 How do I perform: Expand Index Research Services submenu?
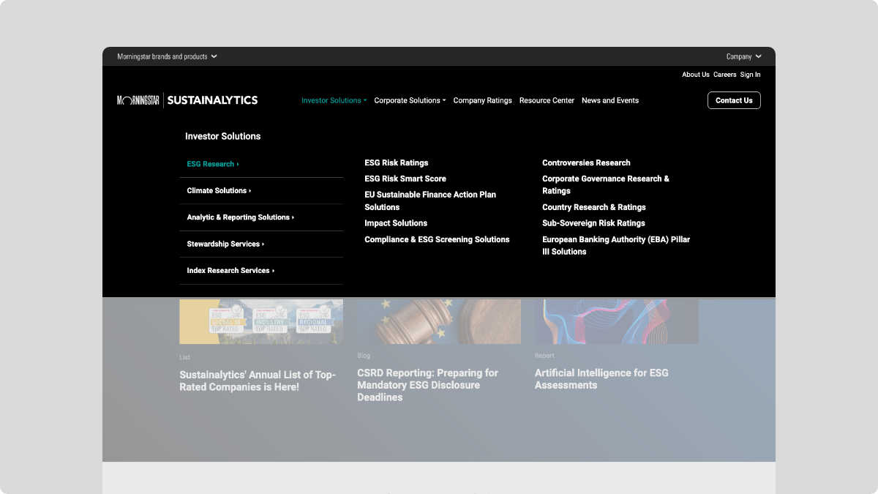261,271
